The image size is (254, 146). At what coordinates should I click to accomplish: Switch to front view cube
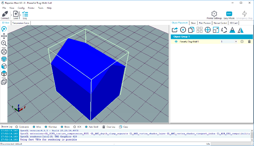4,66
